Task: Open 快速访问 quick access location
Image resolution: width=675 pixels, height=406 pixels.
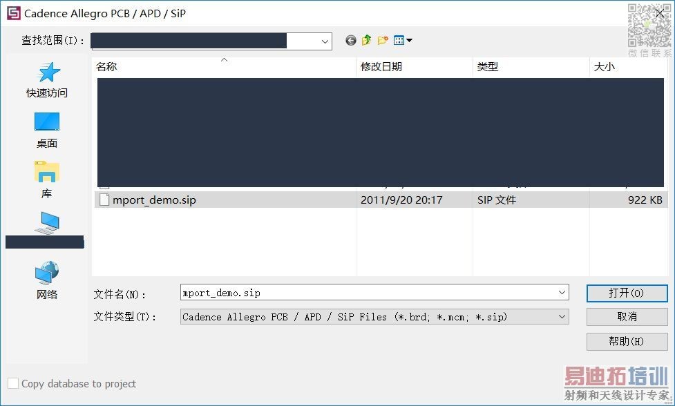Action: click(x=47, y=80)
